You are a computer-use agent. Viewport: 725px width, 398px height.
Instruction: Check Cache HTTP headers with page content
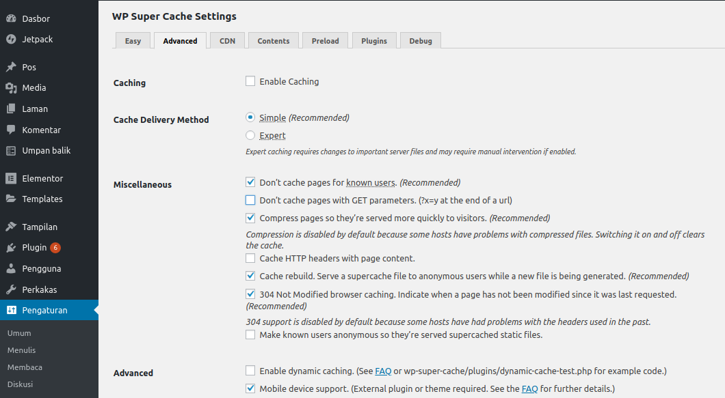tap(250, 258)
